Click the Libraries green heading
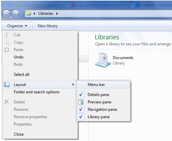Viewport: 172px width, 141px height. coord(107,37)
